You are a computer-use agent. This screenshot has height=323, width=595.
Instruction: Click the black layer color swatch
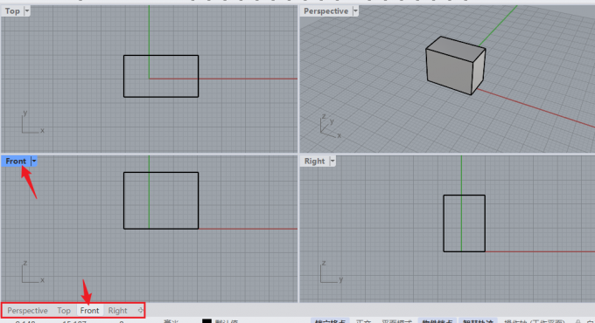(x=206, y=320)
